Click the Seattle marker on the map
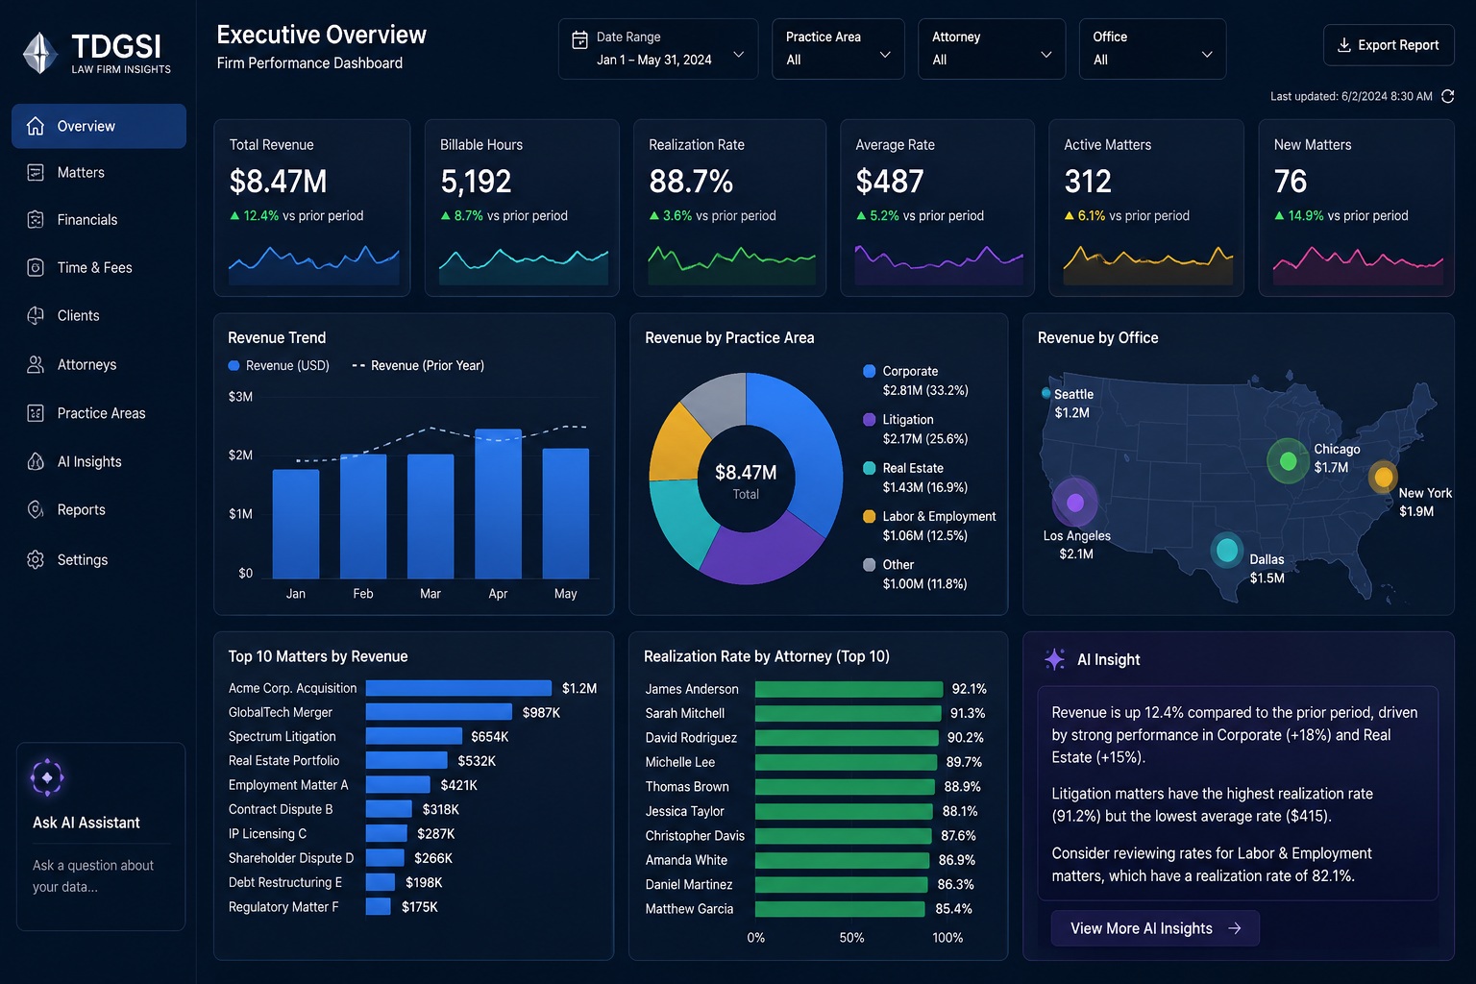Image resolution: width=1476 pixels, height=984 pixels. pos(1045,393)
